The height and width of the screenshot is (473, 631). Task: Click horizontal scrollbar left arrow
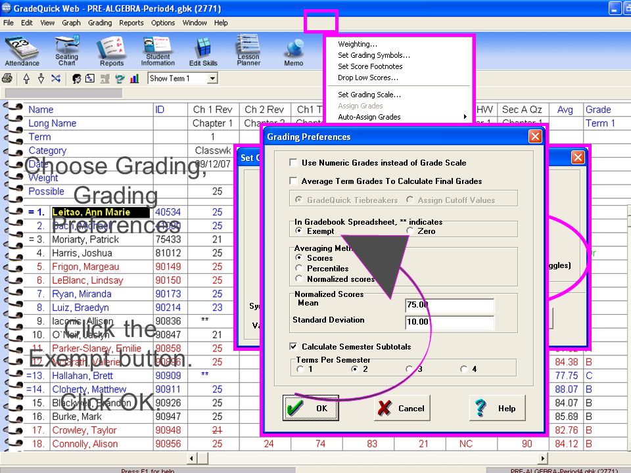(192, 458)
